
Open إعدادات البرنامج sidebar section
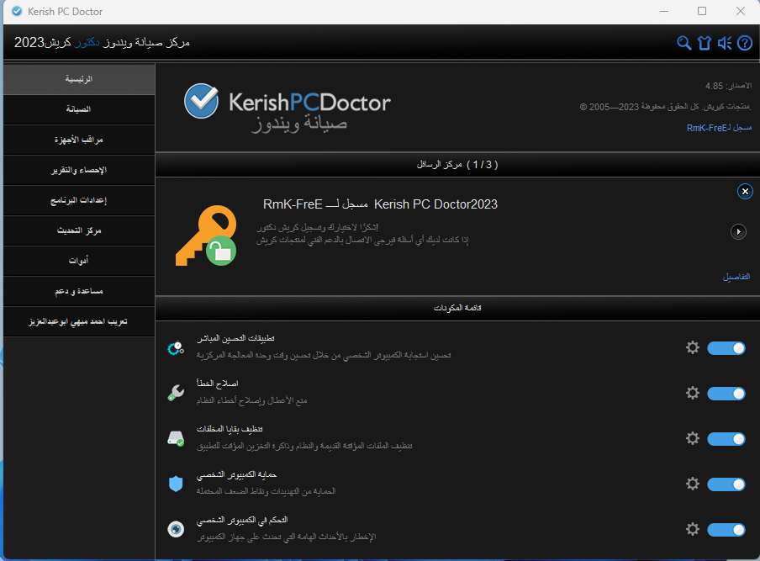(79, 200)
